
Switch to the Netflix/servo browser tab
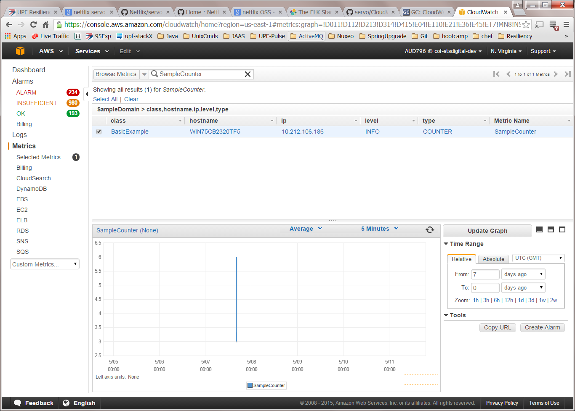145,12
